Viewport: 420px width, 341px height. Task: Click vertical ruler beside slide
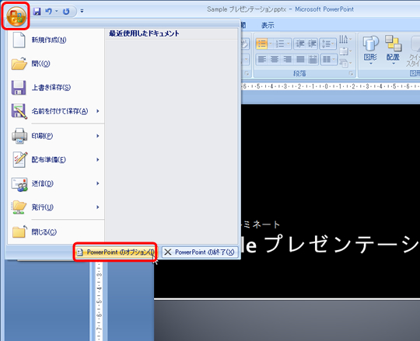(x=99, y=301)
